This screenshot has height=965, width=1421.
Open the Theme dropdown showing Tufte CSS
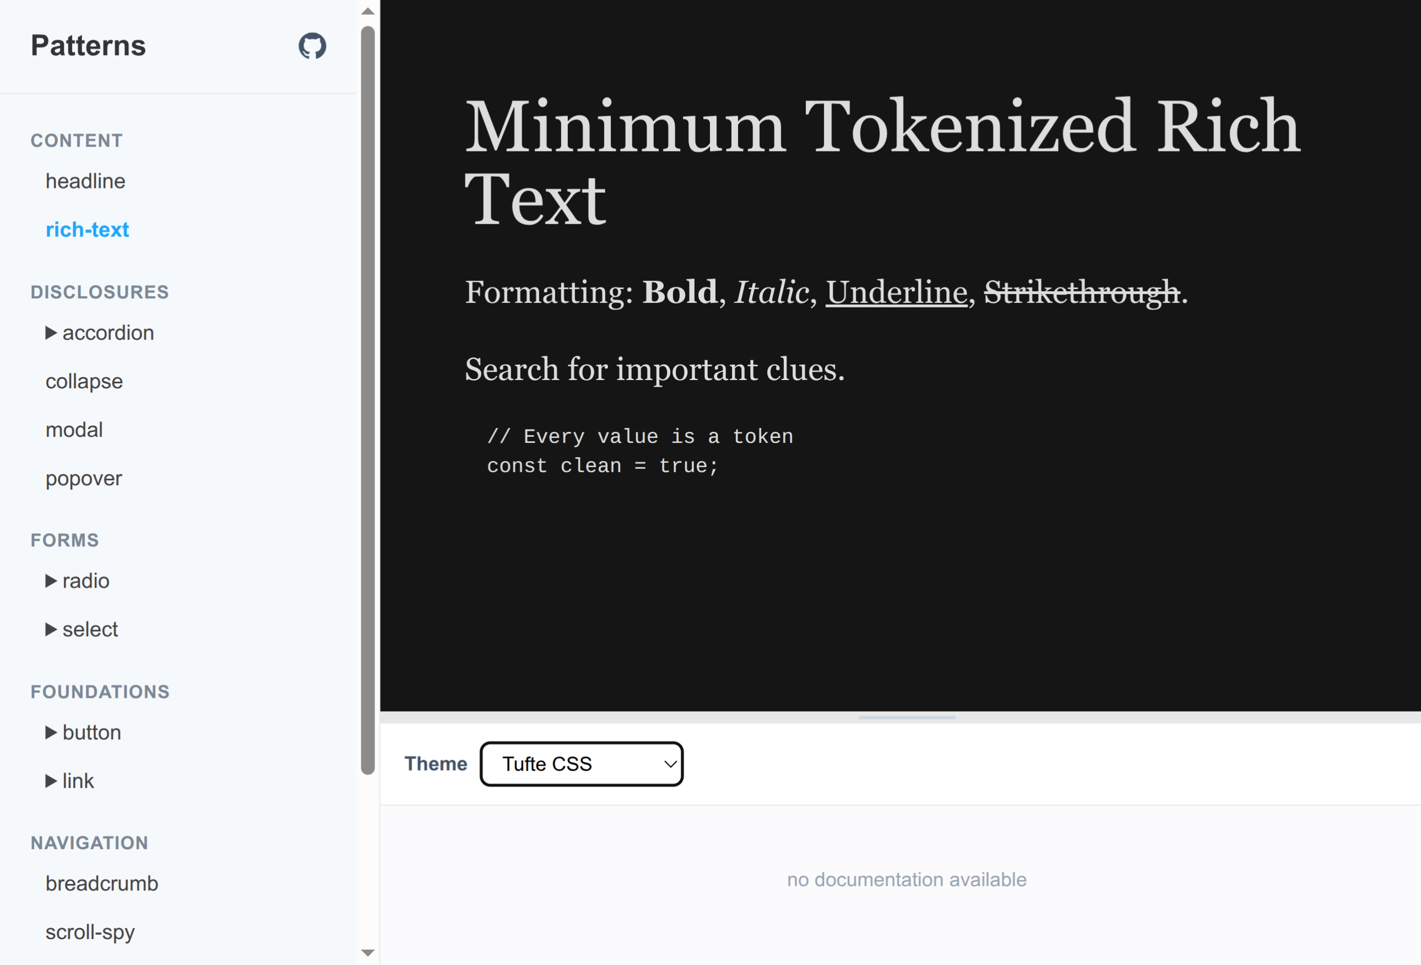581,764
